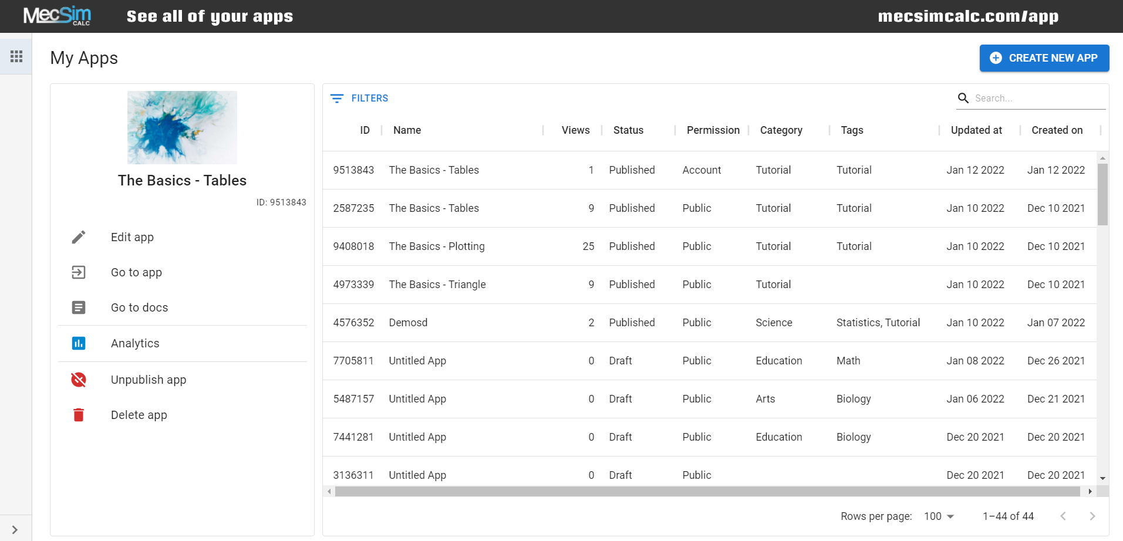This screenshot has width=1123, height=541.
Task: Sort by Status column header
Action: point(628,130)
